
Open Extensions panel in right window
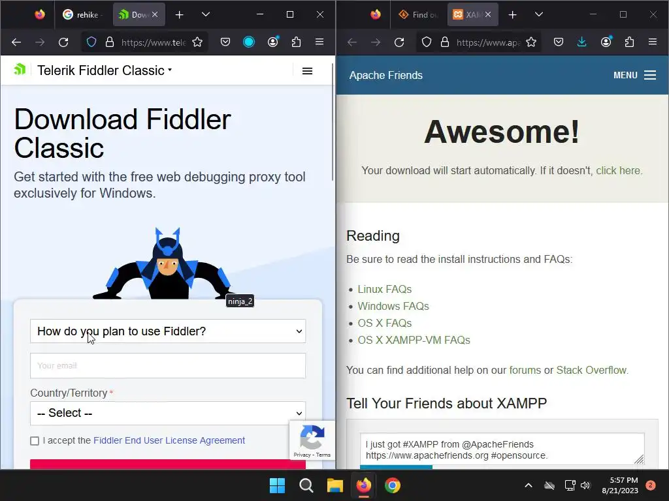point(629,42)
